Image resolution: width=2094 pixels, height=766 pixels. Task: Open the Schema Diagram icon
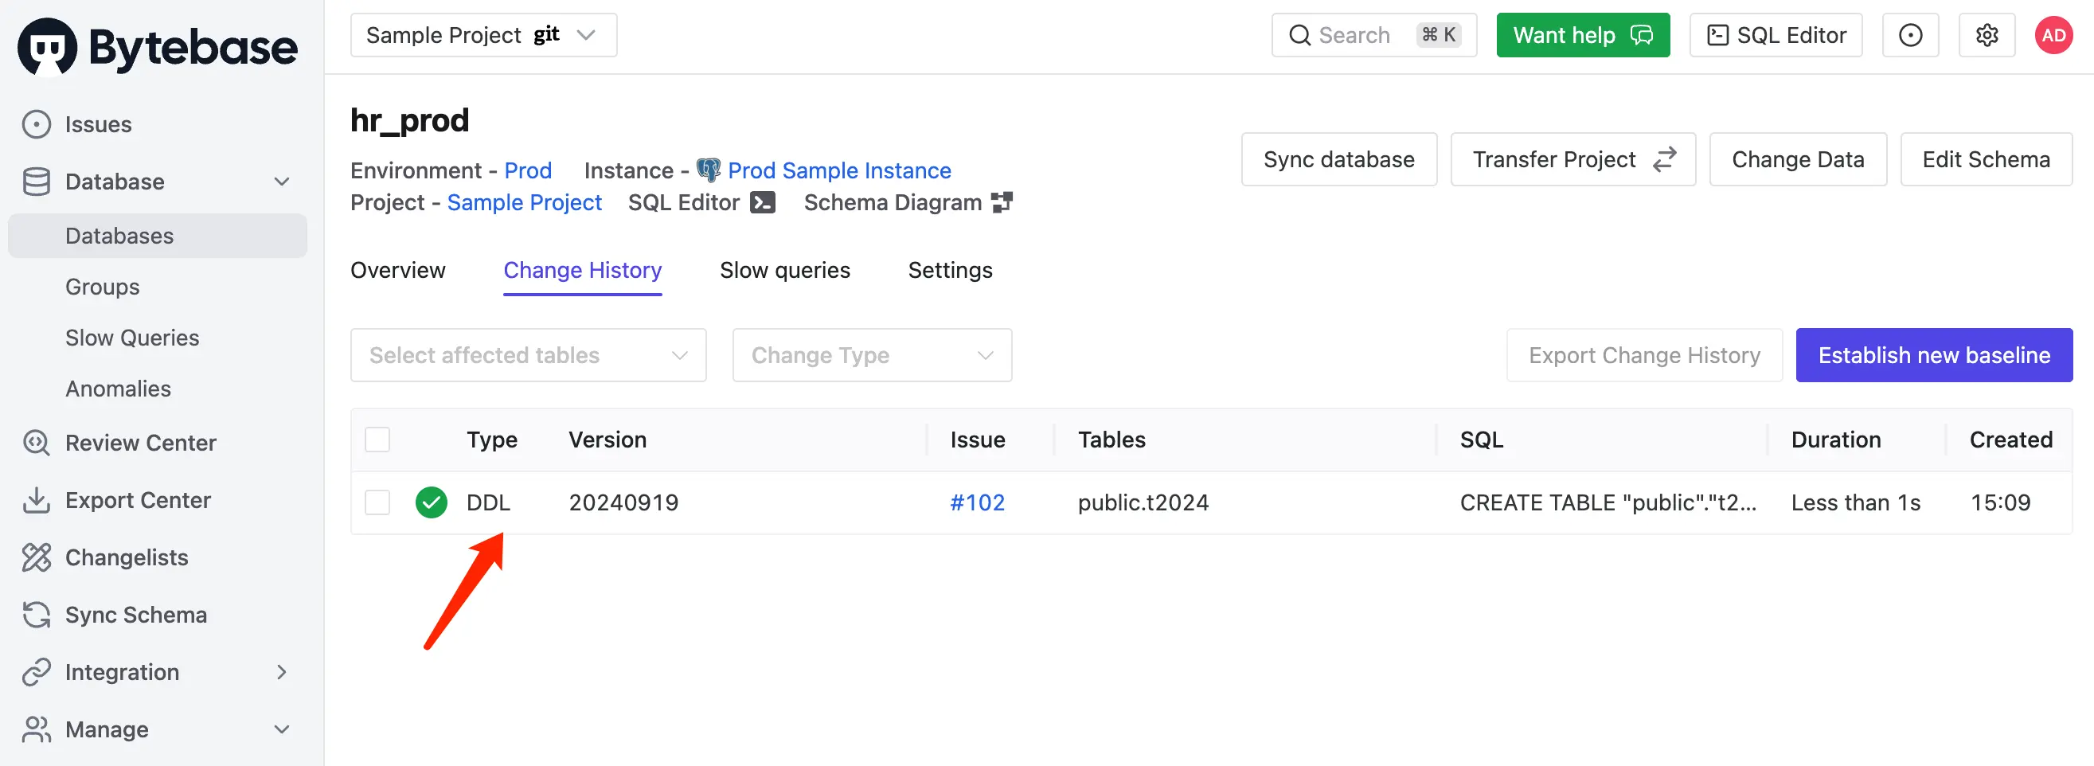1002,202
